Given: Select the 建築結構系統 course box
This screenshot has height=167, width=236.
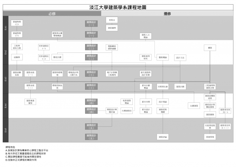Looking at the screenshot, I should (x=17, y=73).
